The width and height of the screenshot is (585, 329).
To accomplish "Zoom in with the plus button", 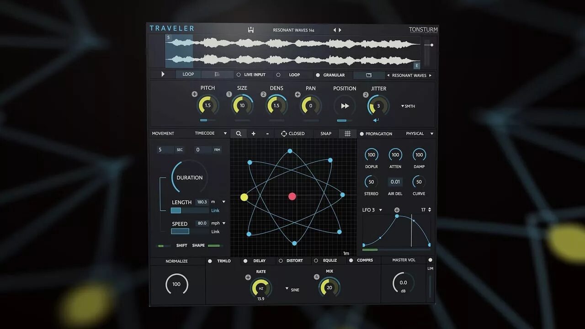I will tap(254, 133).
